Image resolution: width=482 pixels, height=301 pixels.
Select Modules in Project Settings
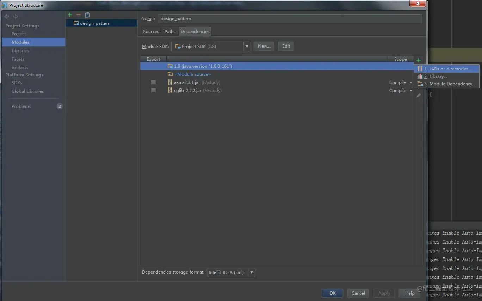[x=33, y=42]
